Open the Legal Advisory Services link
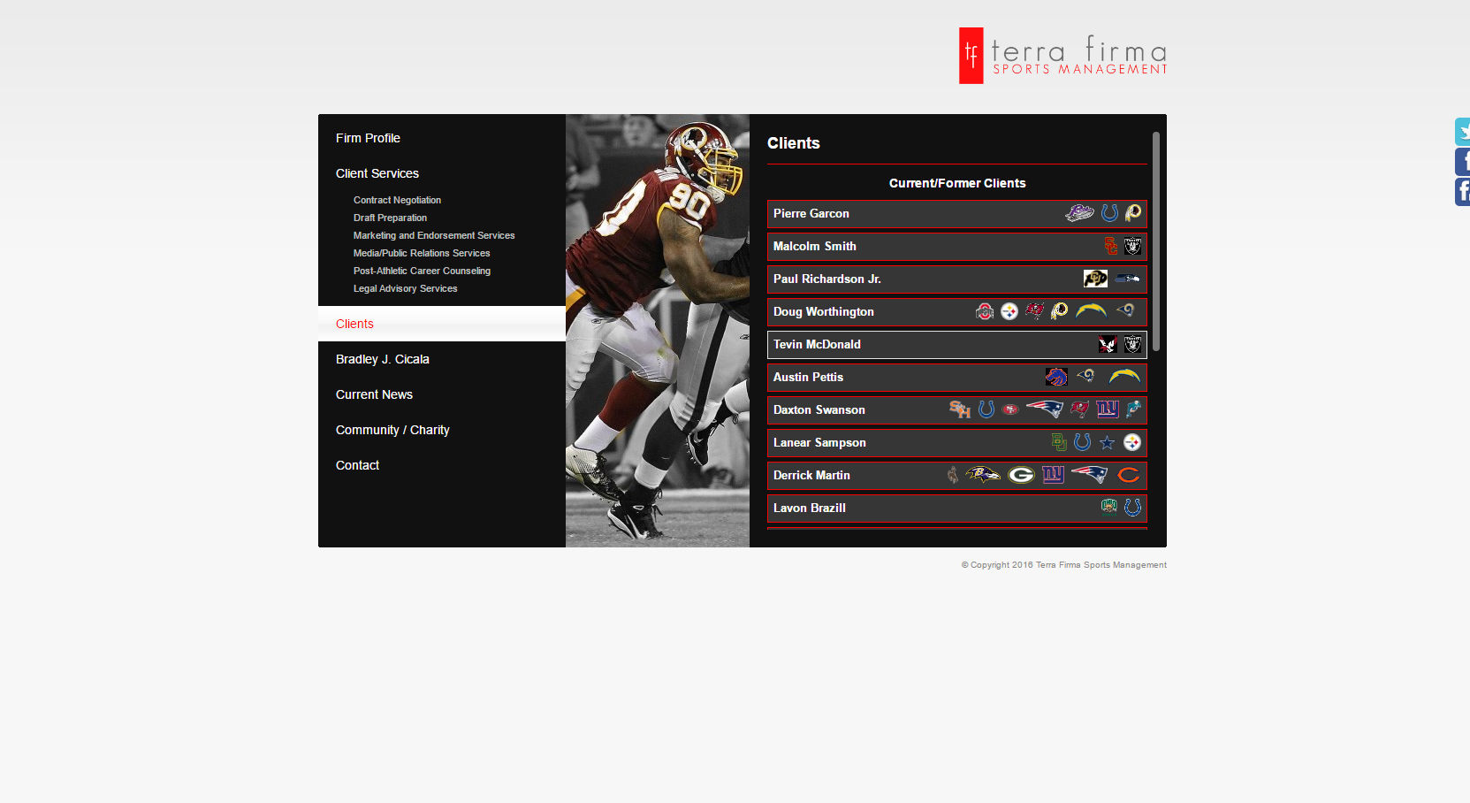This screenshot has height=803, width=1470. (405, 288)
